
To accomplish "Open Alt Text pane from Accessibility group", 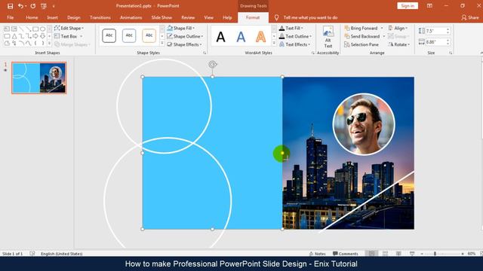I will tap(328, 37).
